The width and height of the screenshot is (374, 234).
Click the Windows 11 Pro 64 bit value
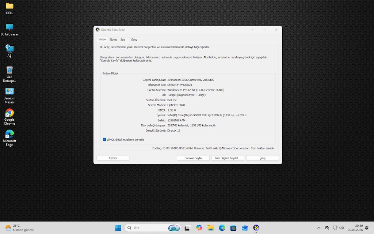click(x=196, y=90)
